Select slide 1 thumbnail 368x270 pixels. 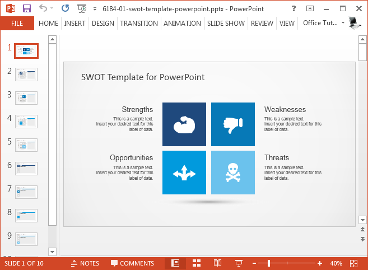26,51
